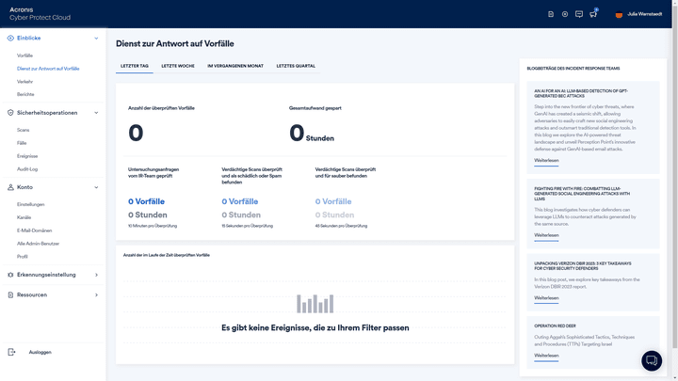
Task: Open Audit-Log in the sidebar
Action: tap(27, 169)
